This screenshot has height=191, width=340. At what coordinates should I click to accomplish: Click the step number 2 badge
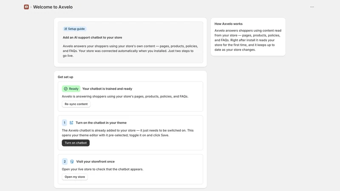(x=65, y=162)
